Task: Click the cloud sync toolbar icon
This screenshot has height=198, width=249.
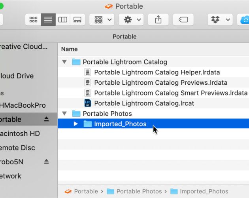Action: [244, 20]
